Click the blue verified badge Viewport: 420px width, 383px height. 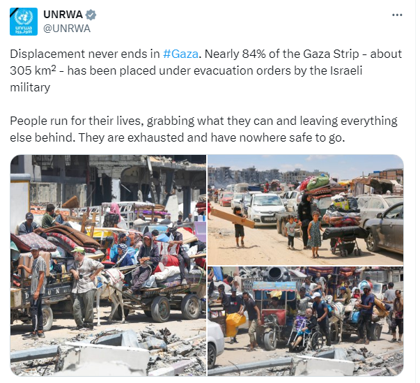click(91, 15)
